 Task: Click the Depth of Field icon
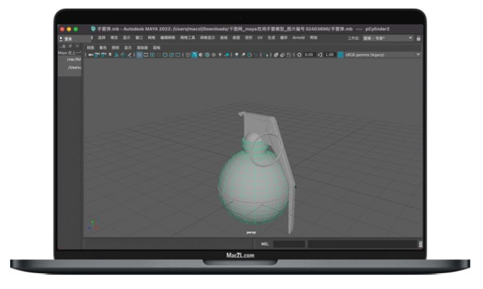256,55
